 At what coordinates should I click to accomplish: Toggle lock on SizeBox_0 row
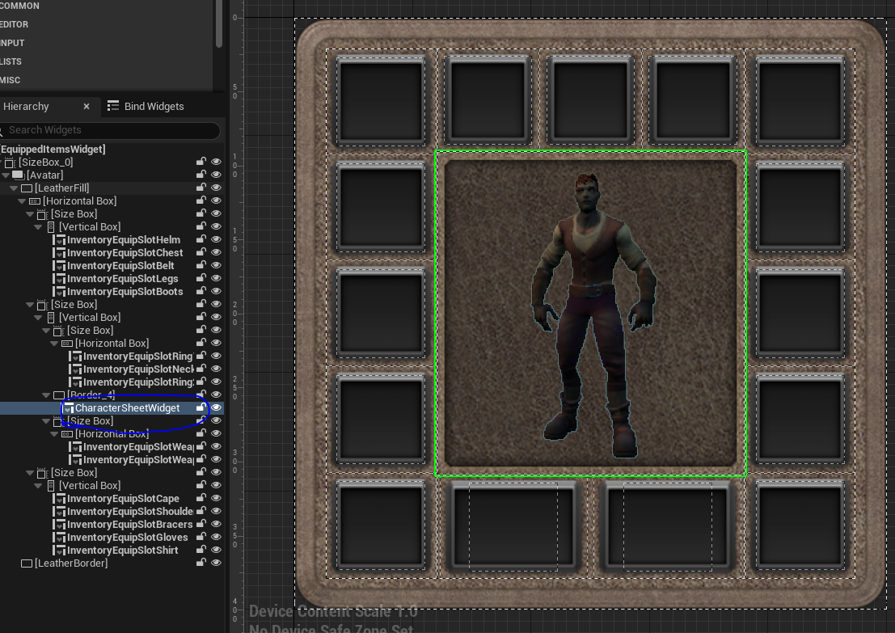point(201,162)
